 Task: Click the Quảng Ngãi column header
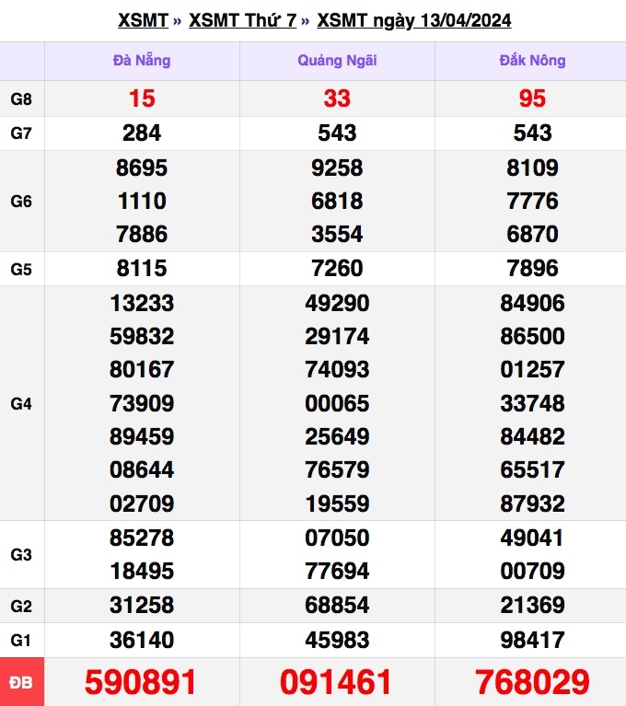[337, 61]
